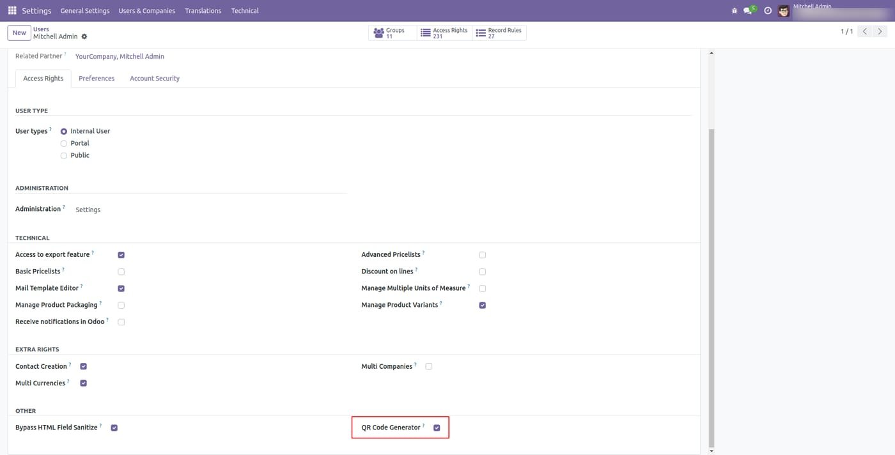
Task: Enable Receive notifications in Odoo
Action: tap(121, 322)
